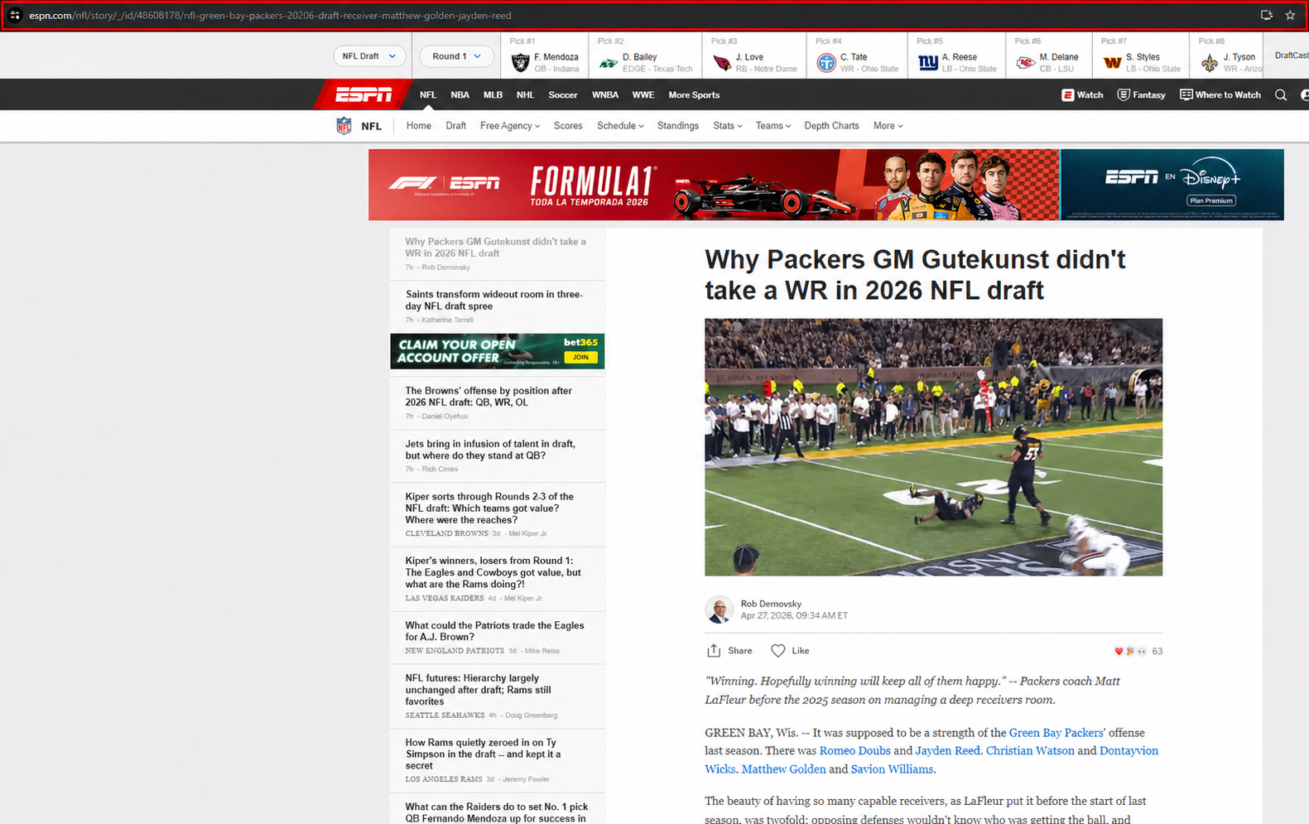The width and height of the screenshot is (1309, 824).
Task: Go to NFL Home tab
Action: [418, 126]
